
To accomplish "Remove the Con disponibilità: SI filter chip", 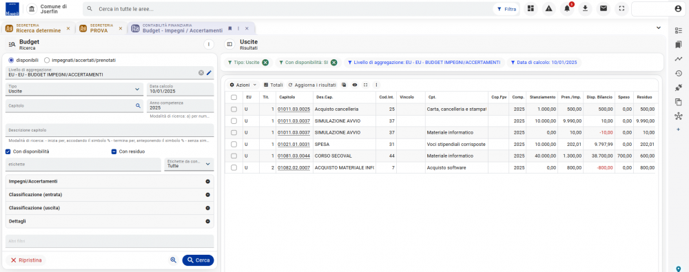I will [334, 63].
